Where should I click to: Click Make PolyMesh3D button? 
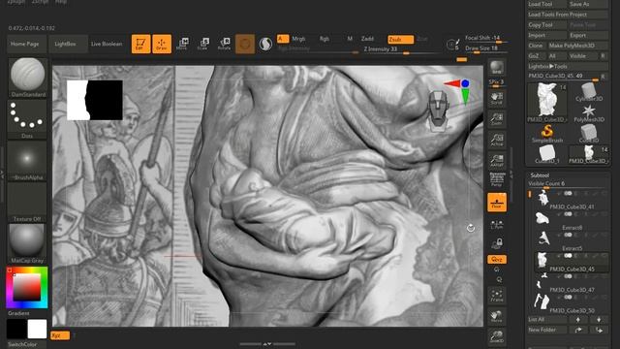point(577,46)
